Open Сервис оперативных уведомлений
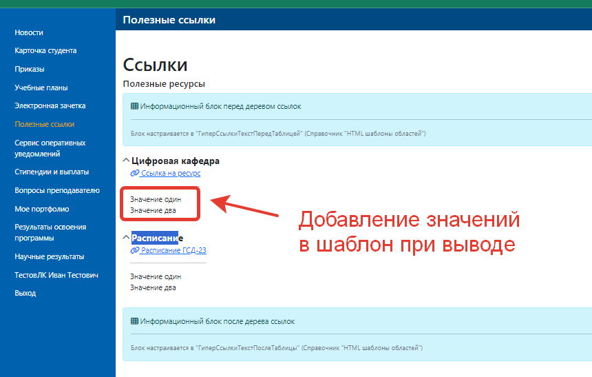The image size is (592, 377). (x=50, y=148)
